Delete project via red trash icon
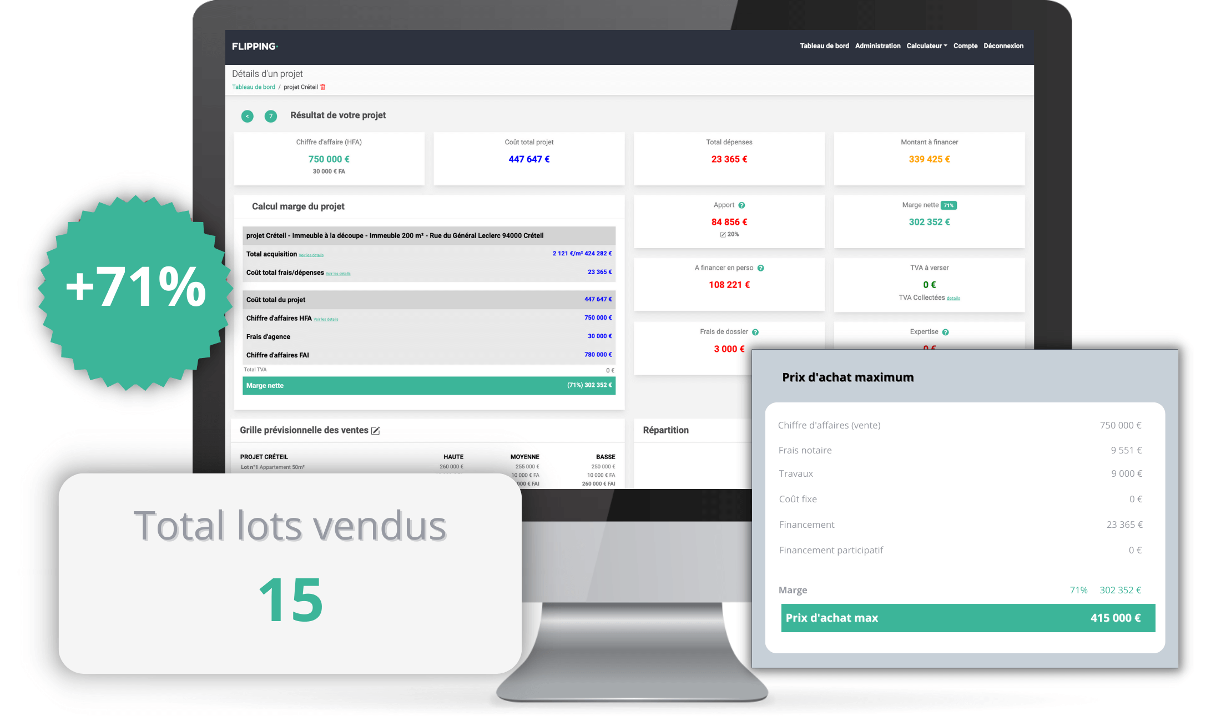 point(323,87)
